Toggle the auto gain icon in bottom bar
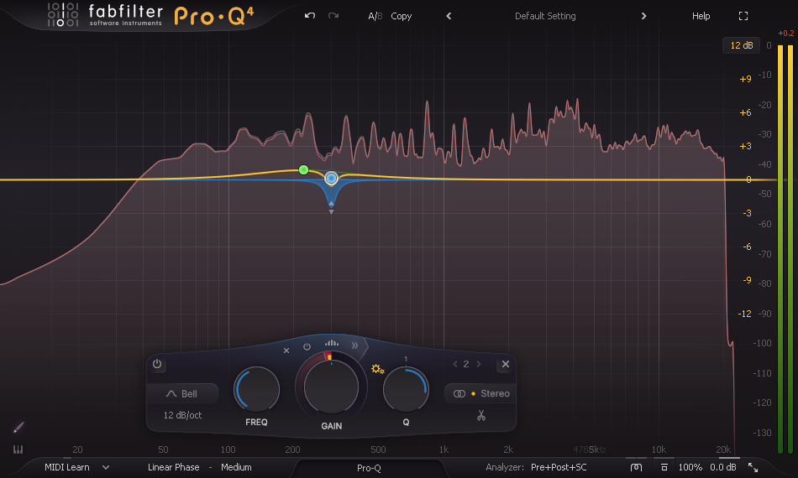This screenshot has width=798, height=478. (636, 467)
